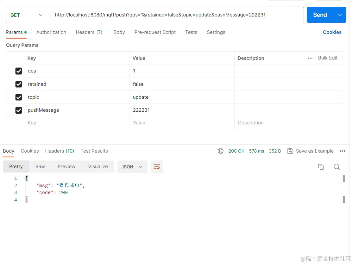The height and width of the screenshot is (264, 353).
Task: Click the Save as Example button
Action: click(x=311, y=151)
